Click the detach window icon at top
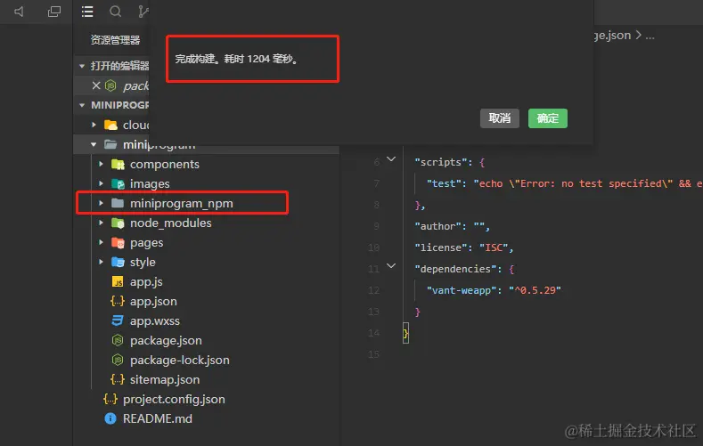This screenshot has width=703, height=446. click(x=54, y=12)
